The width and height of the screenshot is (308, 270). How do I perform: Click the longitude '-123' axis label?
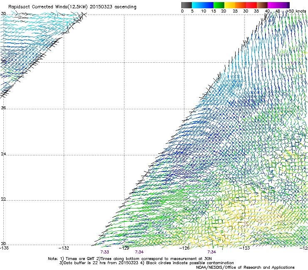(245, 248)
